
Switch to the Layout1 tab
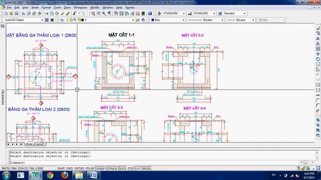coord(40,144)
